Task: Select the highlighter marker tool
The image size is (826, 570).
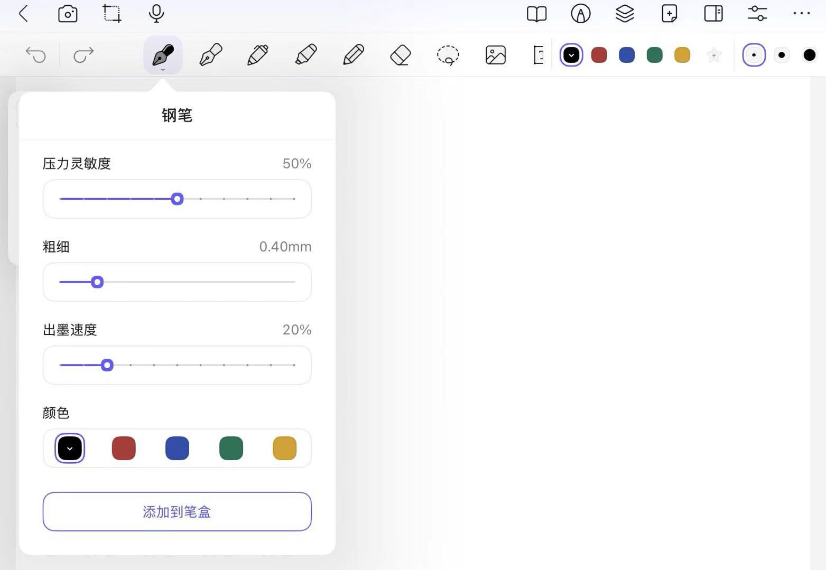Action: [x=305, y=55]
